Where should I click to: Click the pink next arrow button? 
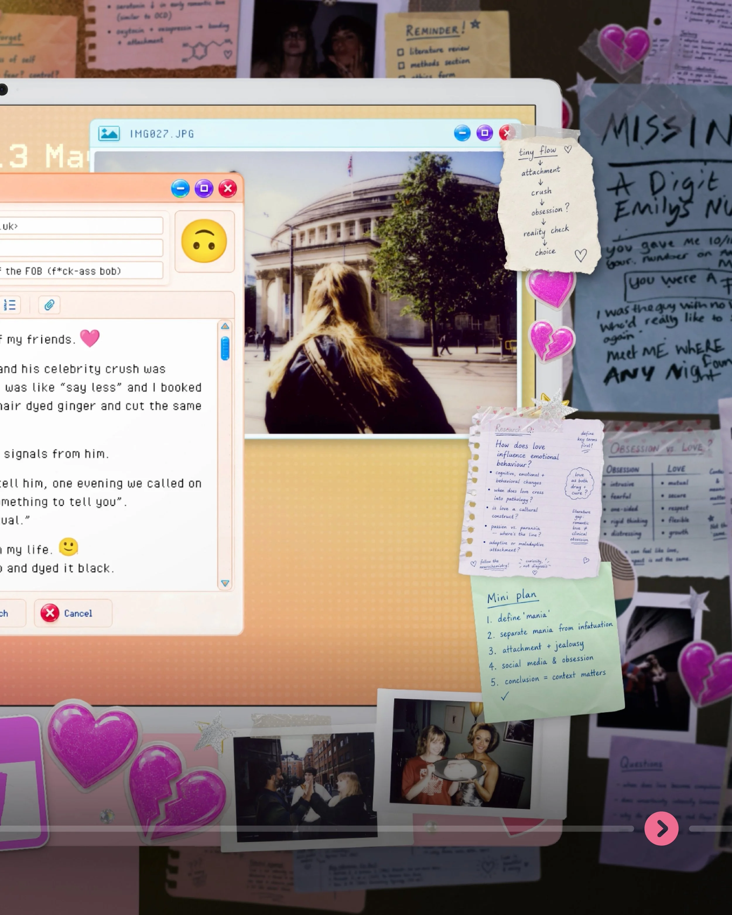click(x=661, y=828)
